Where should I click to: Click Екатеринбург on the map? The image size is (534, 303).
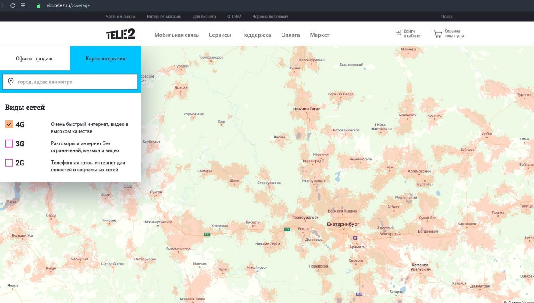(343, 224)
